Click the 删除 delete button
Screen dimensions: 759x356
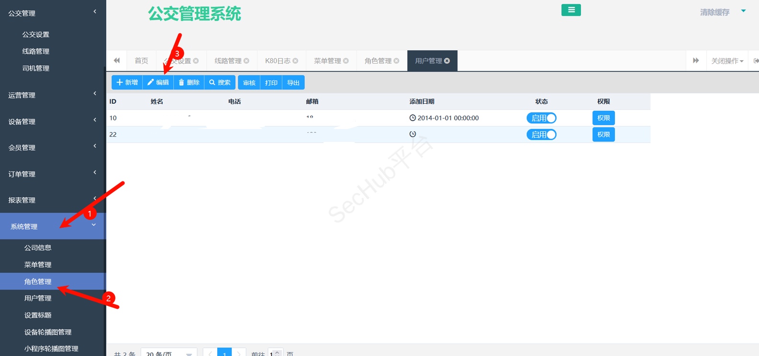tap(189, 83)
